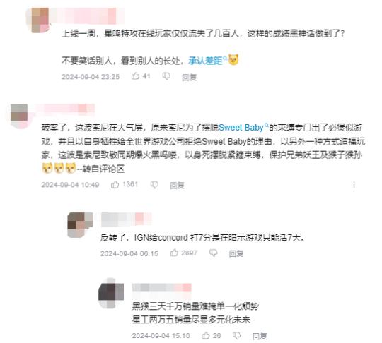Open avatar of the Sweet Baby commenter

tap(19, 116)
